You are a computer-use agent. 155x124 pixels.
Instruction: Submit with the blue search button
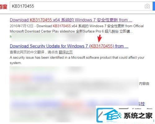coord(154,6)
